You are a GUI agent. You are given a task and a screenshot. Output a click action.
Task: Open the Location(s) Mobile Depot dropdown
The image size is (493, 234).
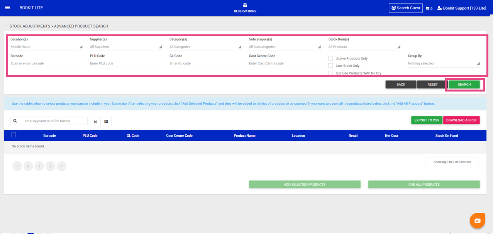[46, 47]
